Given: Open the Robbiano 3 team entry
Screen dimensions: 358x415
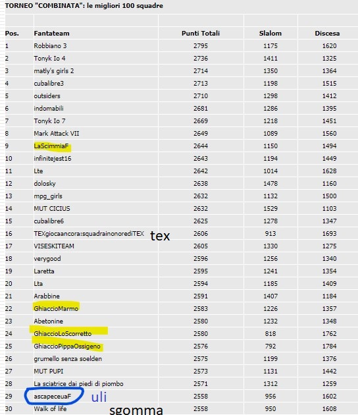Looking at the screenshot, I should click(x=50, y=46).
